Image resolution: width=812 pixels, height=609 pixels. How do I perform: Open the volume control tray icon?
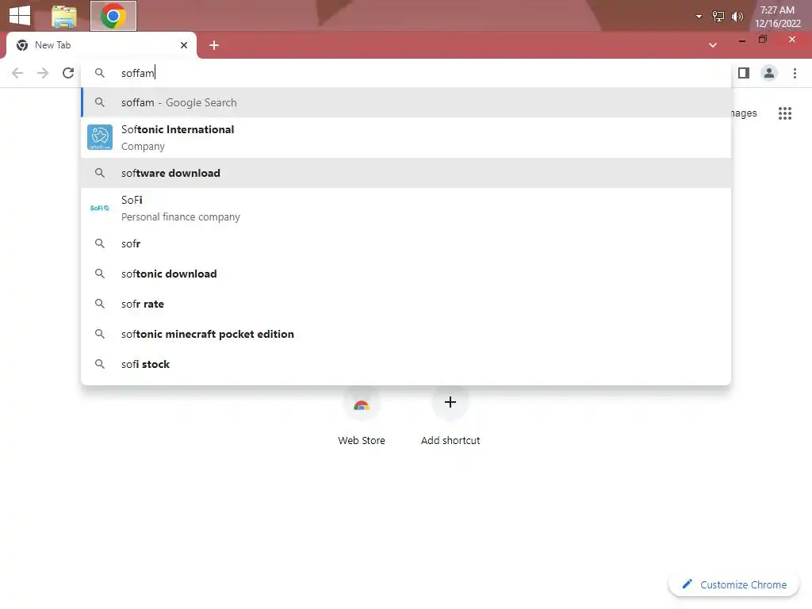737,17
